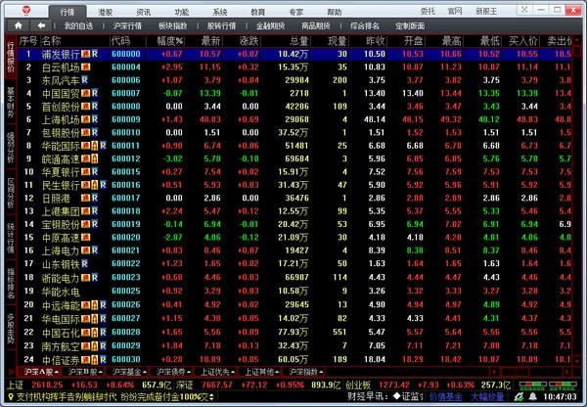Select the 指标排名 side tab

click(x=11, y=284)
